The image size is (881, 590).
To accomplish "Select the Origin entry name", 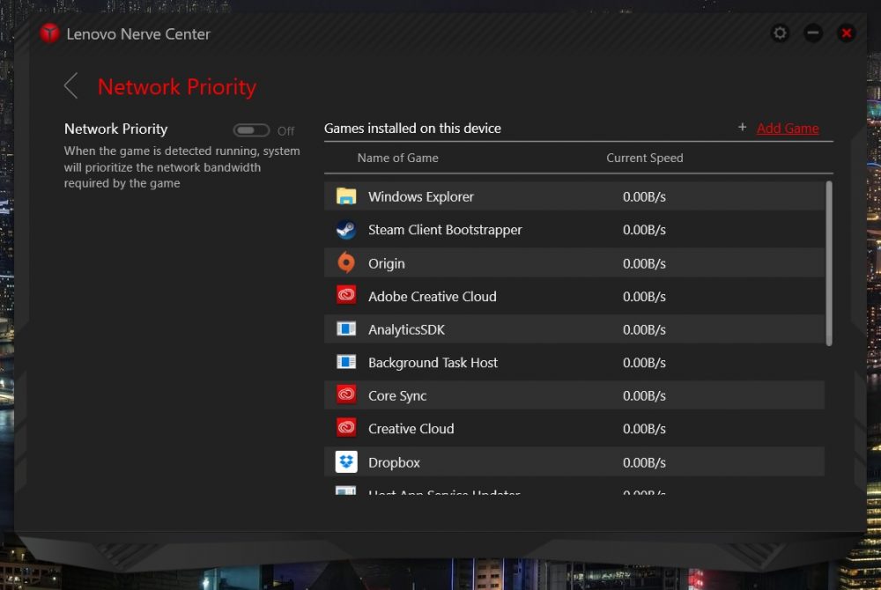I will tap(387, 264).
